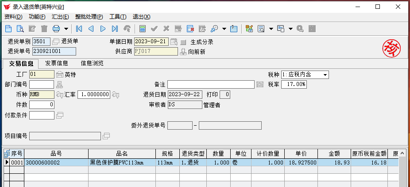Image resolution: width=410 pixels, height=187 pixels.
Task: Switch to the 发票信息 tab
Action: (57, 63)
